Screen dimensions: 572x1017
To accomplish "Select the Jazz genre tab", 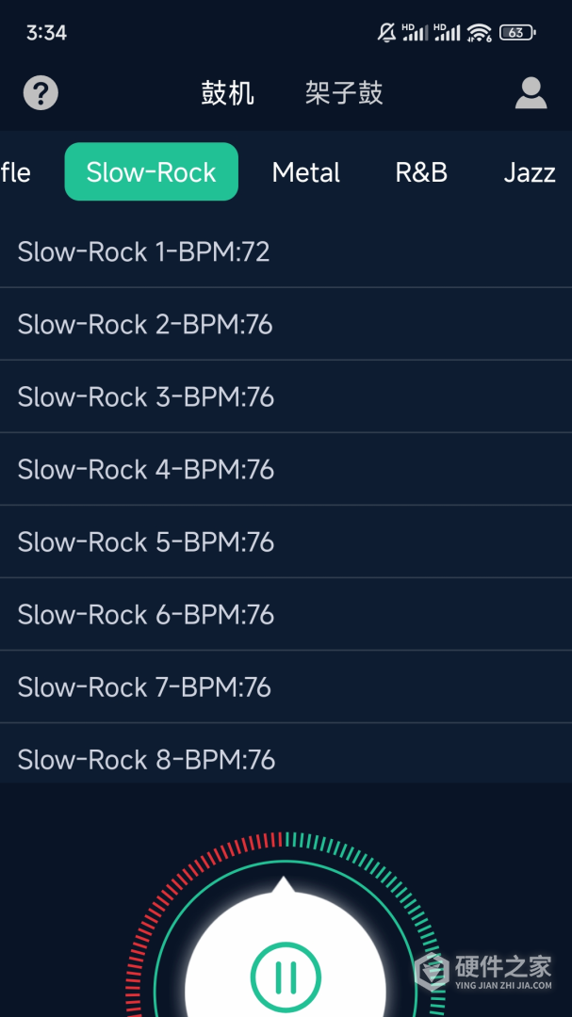I will pyautogui.click(x=529, y=172).
